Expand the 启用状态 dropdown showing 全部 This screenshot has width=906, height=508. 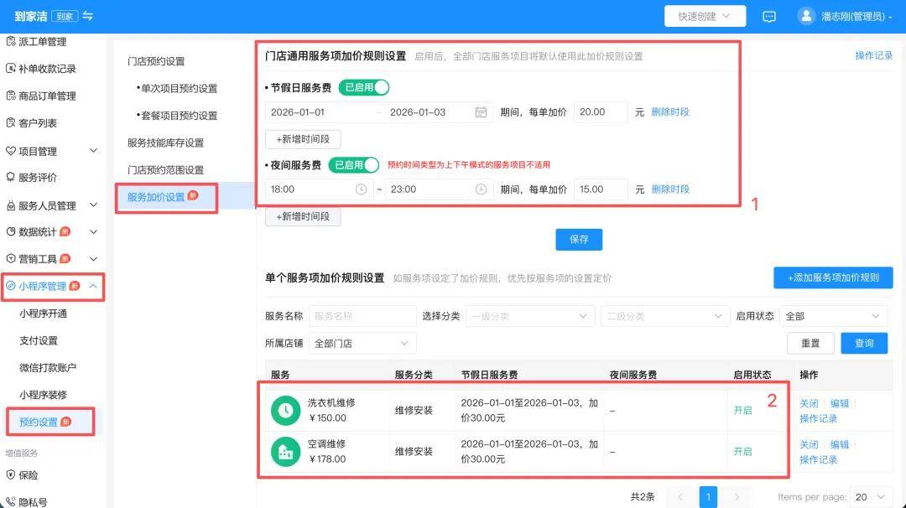pyautogui.click(x=833, y=316)
